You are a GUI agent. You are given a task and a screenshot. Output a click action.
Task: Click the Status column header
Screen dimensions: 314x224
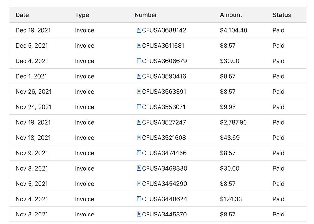pos(282,15)
